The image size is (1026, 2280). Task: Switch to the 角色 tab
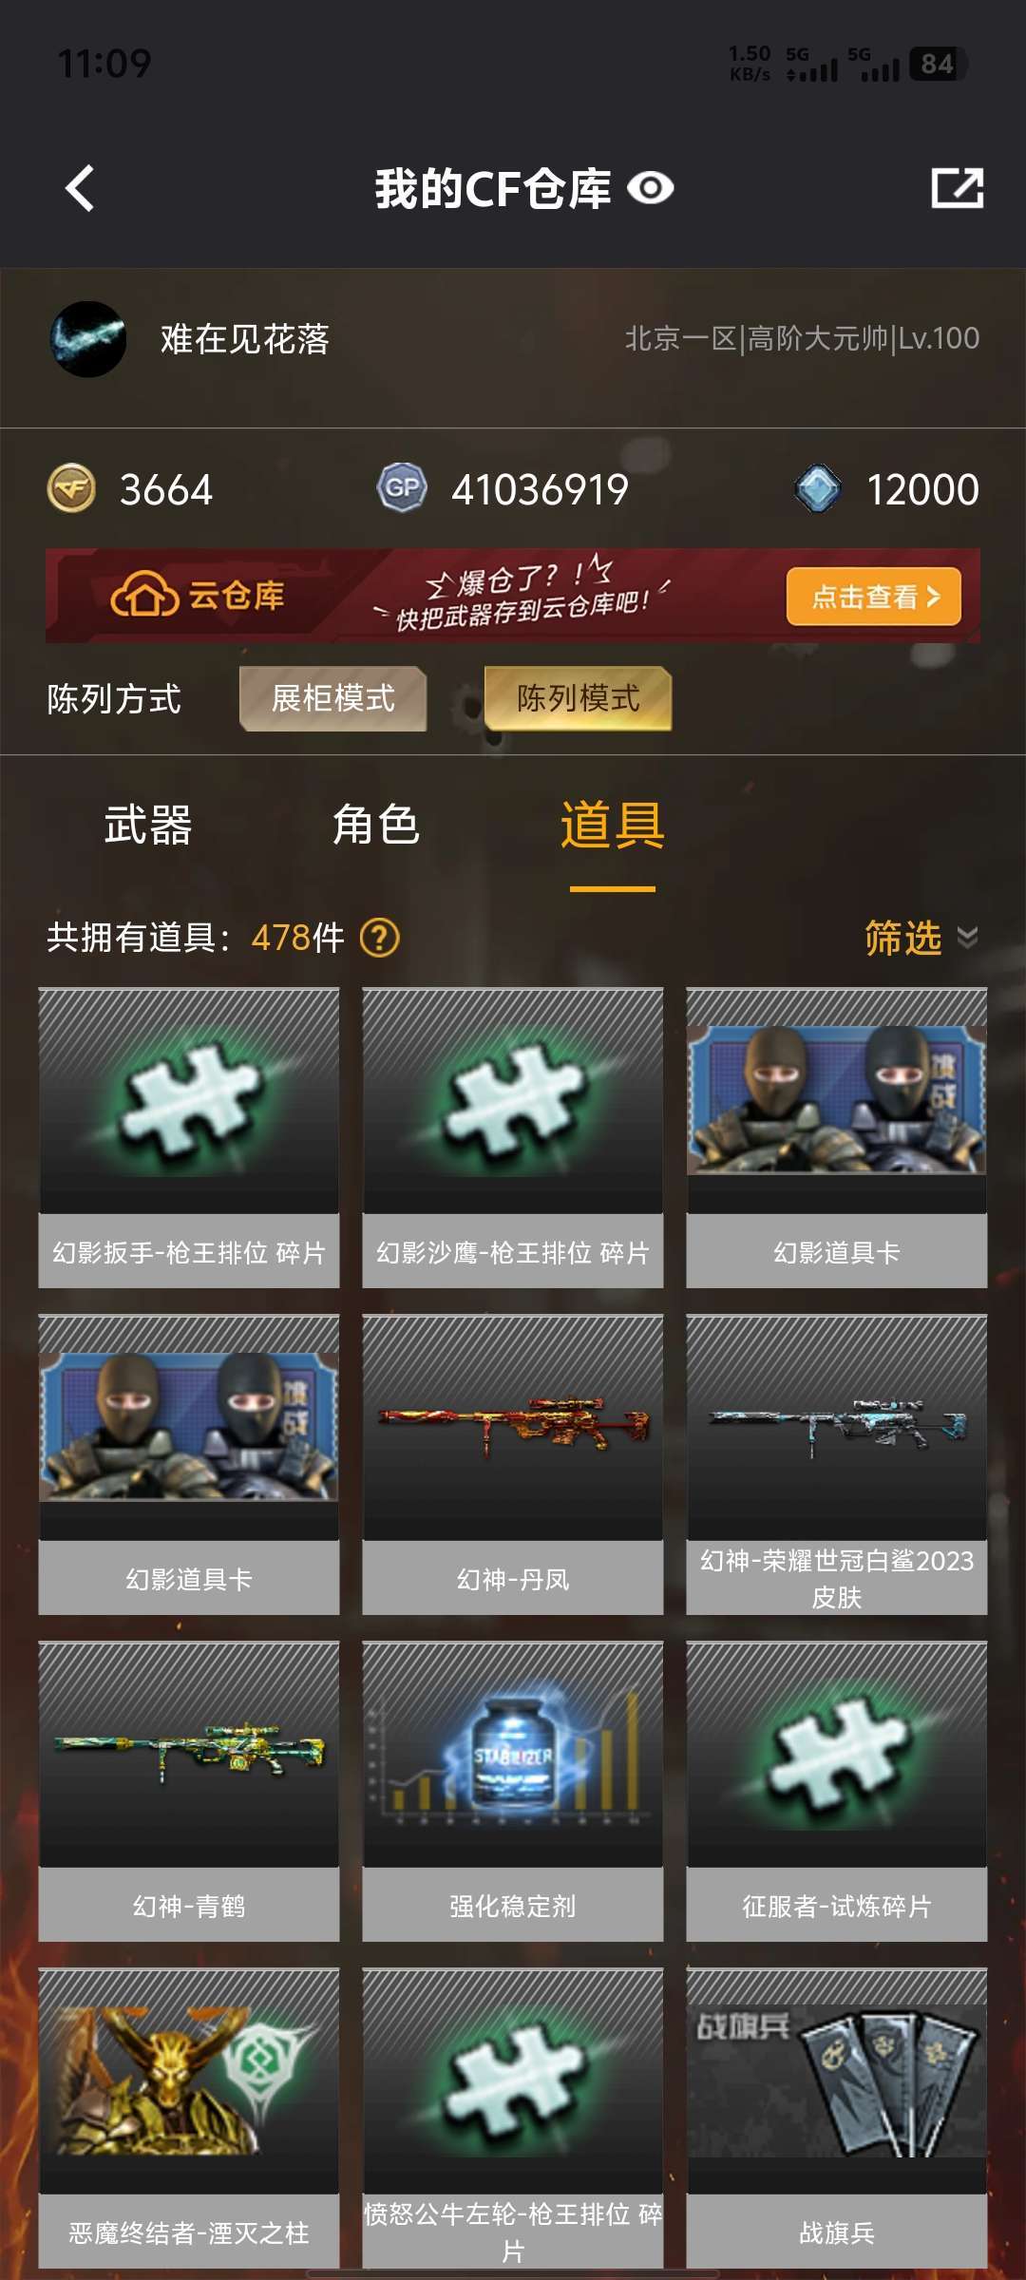376,825
